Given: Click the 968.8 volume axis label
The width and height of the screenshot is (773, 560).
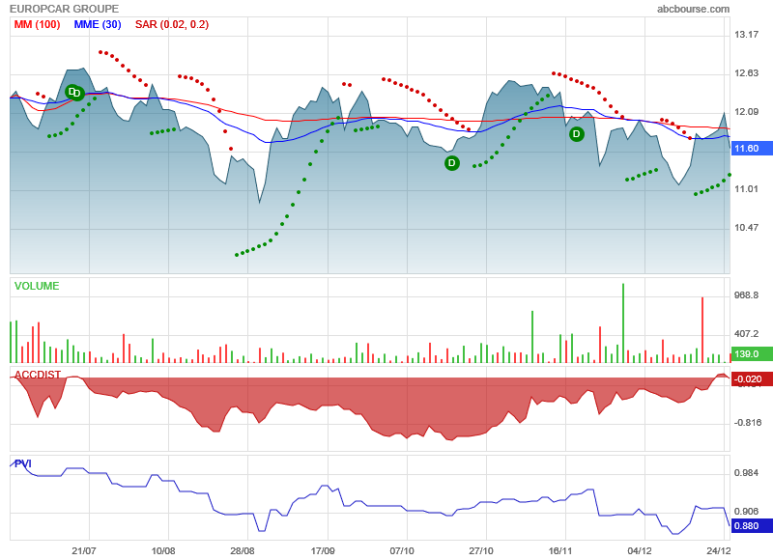Looking at the screenshot, I should (746, 295).
